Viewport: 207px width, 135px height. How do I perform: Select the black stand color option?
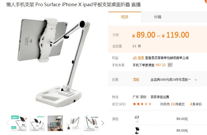coord(137,130)
